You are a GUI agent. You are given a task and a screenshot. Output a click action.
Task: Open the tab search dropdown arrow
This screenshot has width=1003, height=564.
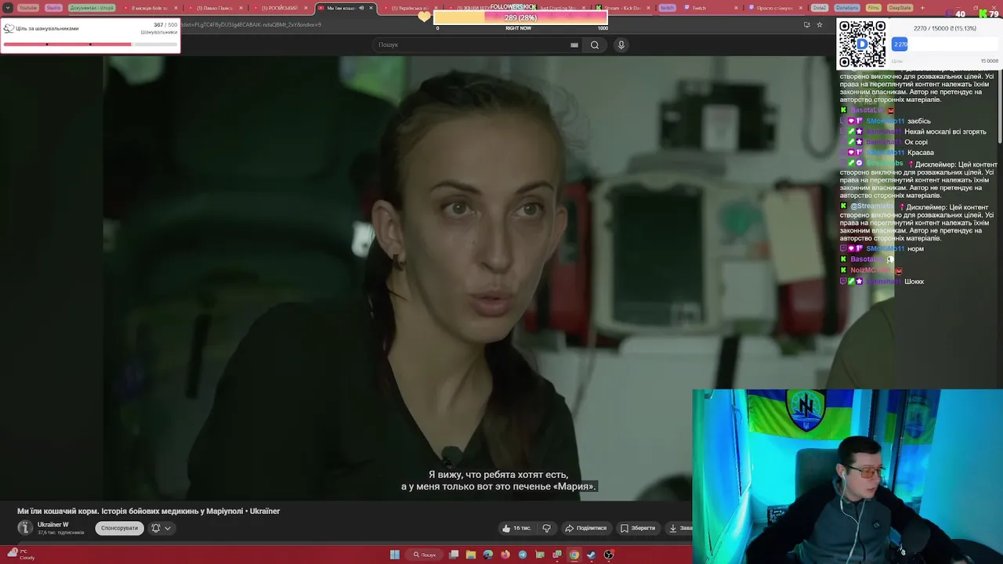7,8
